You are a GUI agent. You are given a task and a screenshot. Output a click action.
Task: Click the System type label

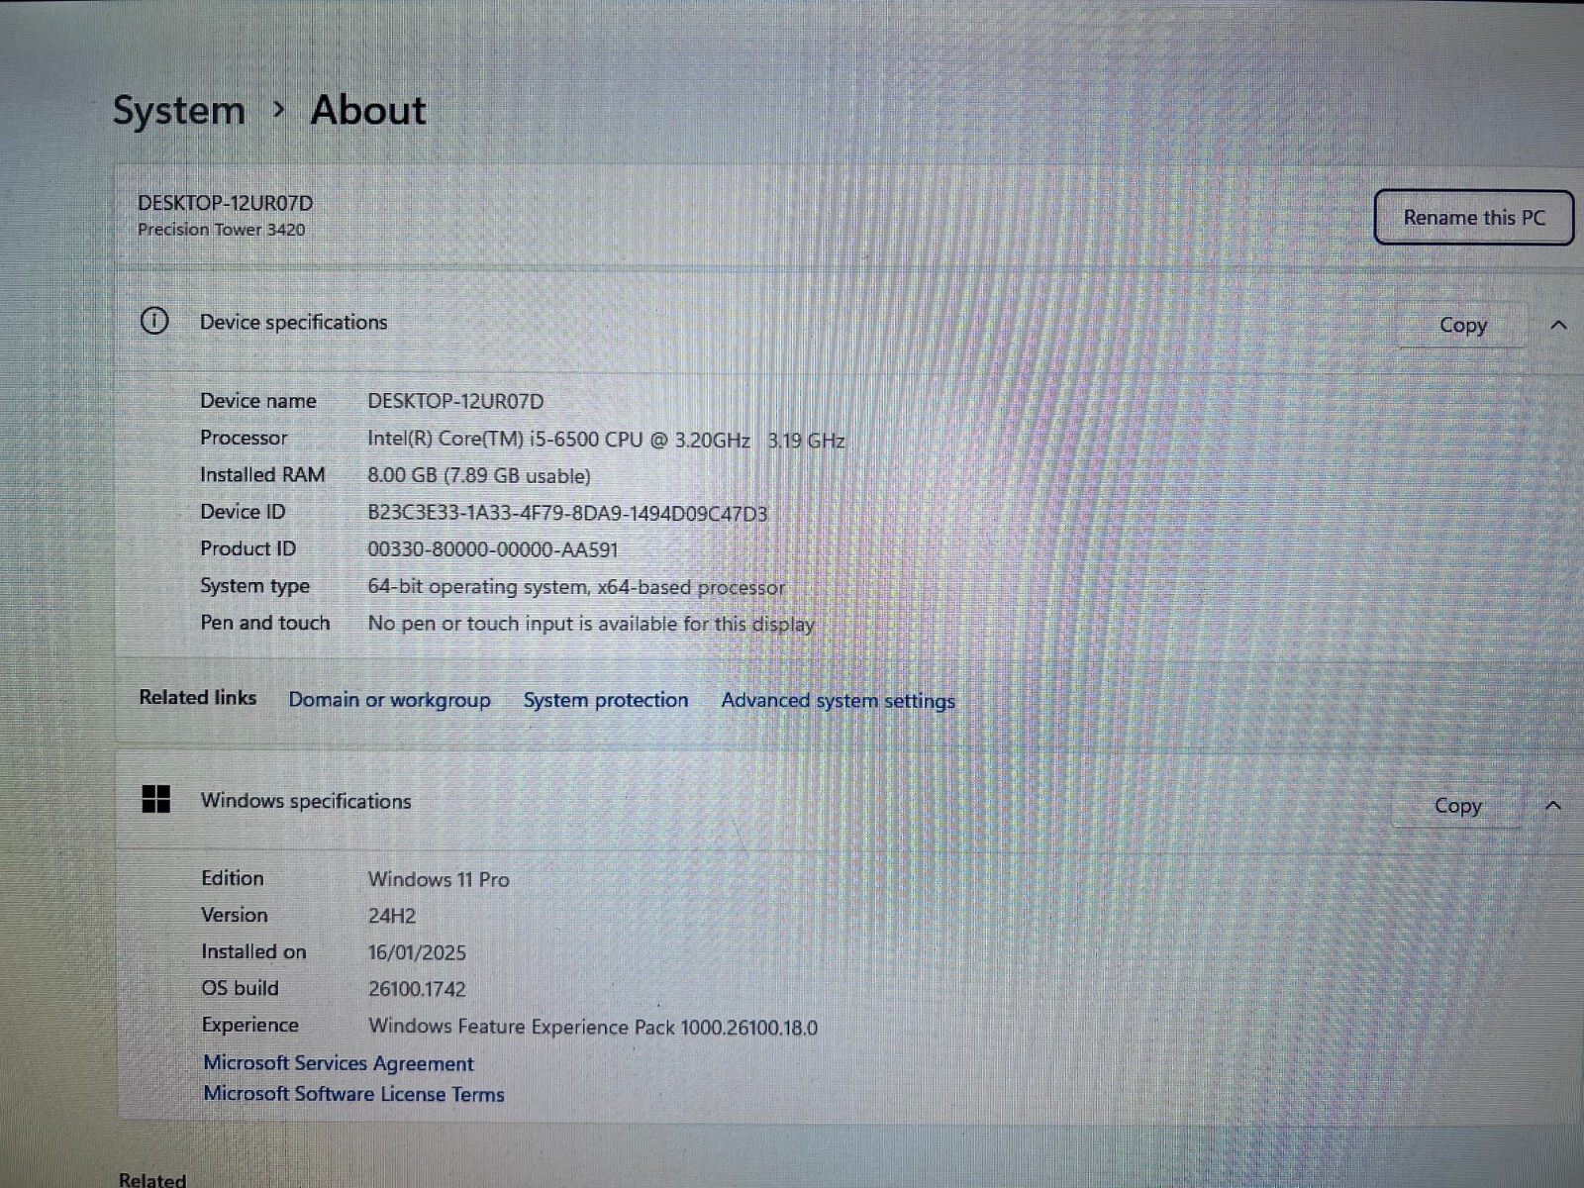[x=254, y=586]
